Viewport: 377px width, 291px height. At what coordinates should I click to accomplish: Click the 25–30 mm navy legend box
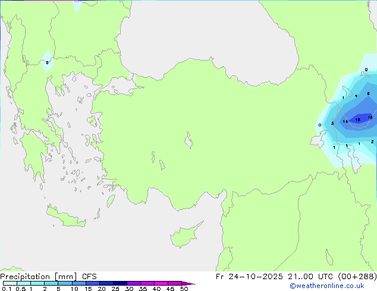120,283
